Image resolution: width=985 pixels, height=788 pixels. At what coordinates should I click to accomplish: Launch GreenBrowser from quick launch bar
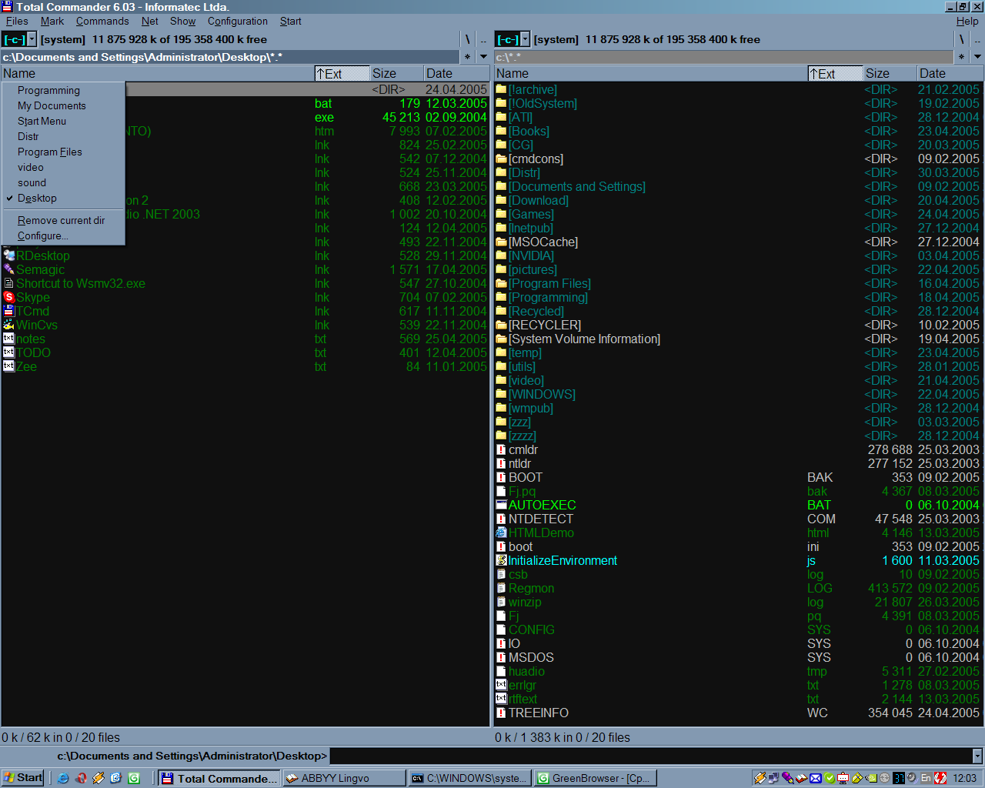click(134, 778)
